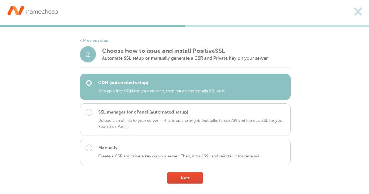The image size is (369, 194).
Task: Click the Manually option CSR description
Action: [x=179, y=156]
